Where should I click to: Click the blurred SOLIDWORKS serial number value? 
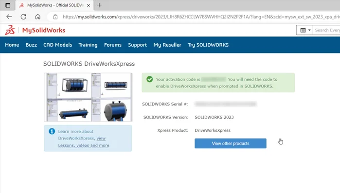coord(226,104)
